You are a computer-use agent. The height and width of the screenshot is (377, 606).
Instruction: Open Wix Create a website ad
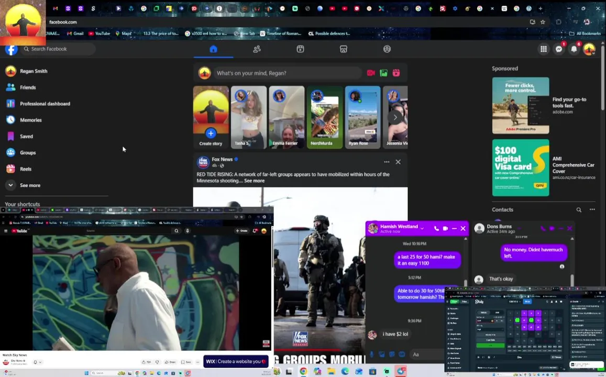pos(236,361)
